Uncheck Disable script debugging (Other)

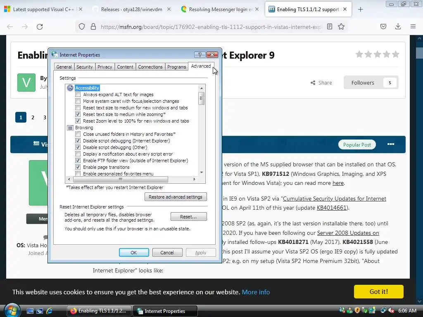click(78, 147)
